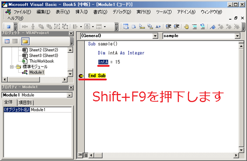Click the Quick Info icon
This screenshot has height=161, width=247.
coord(142,27)
